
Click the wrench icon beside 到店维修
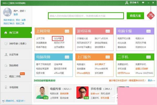6,66
